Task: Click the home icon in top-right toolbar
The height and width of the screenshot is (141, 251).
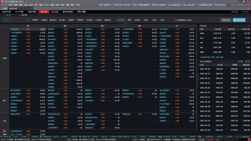Action: (x=234, y=5)
